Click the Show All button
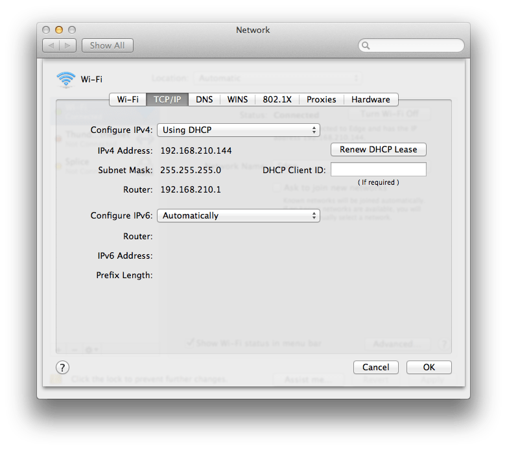This screenshot has width=507, height=450. pos(108,45)
